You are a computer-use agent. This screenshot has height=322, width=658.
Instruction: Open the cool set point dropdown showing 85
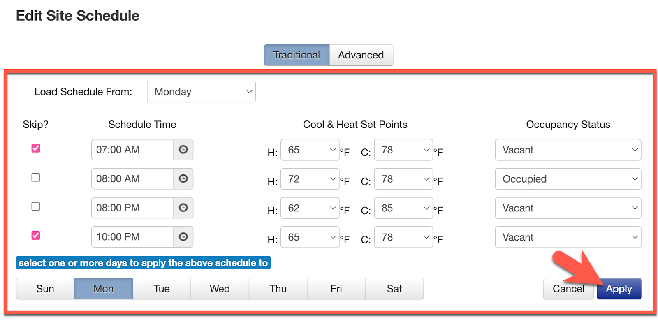coord(403,208)
